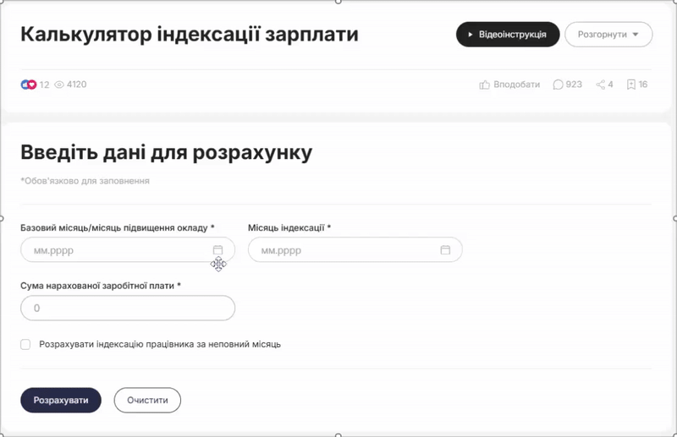This screenshot has width=677, height=437.
Task: Click the share icon with count 4
Action: click(x=601, y=85)
